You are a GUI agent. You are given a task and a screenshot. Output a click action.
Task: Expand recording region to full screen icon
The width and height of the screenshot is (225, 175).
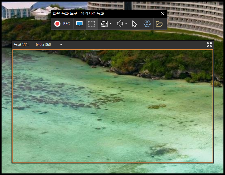click(x=209, y=45)
